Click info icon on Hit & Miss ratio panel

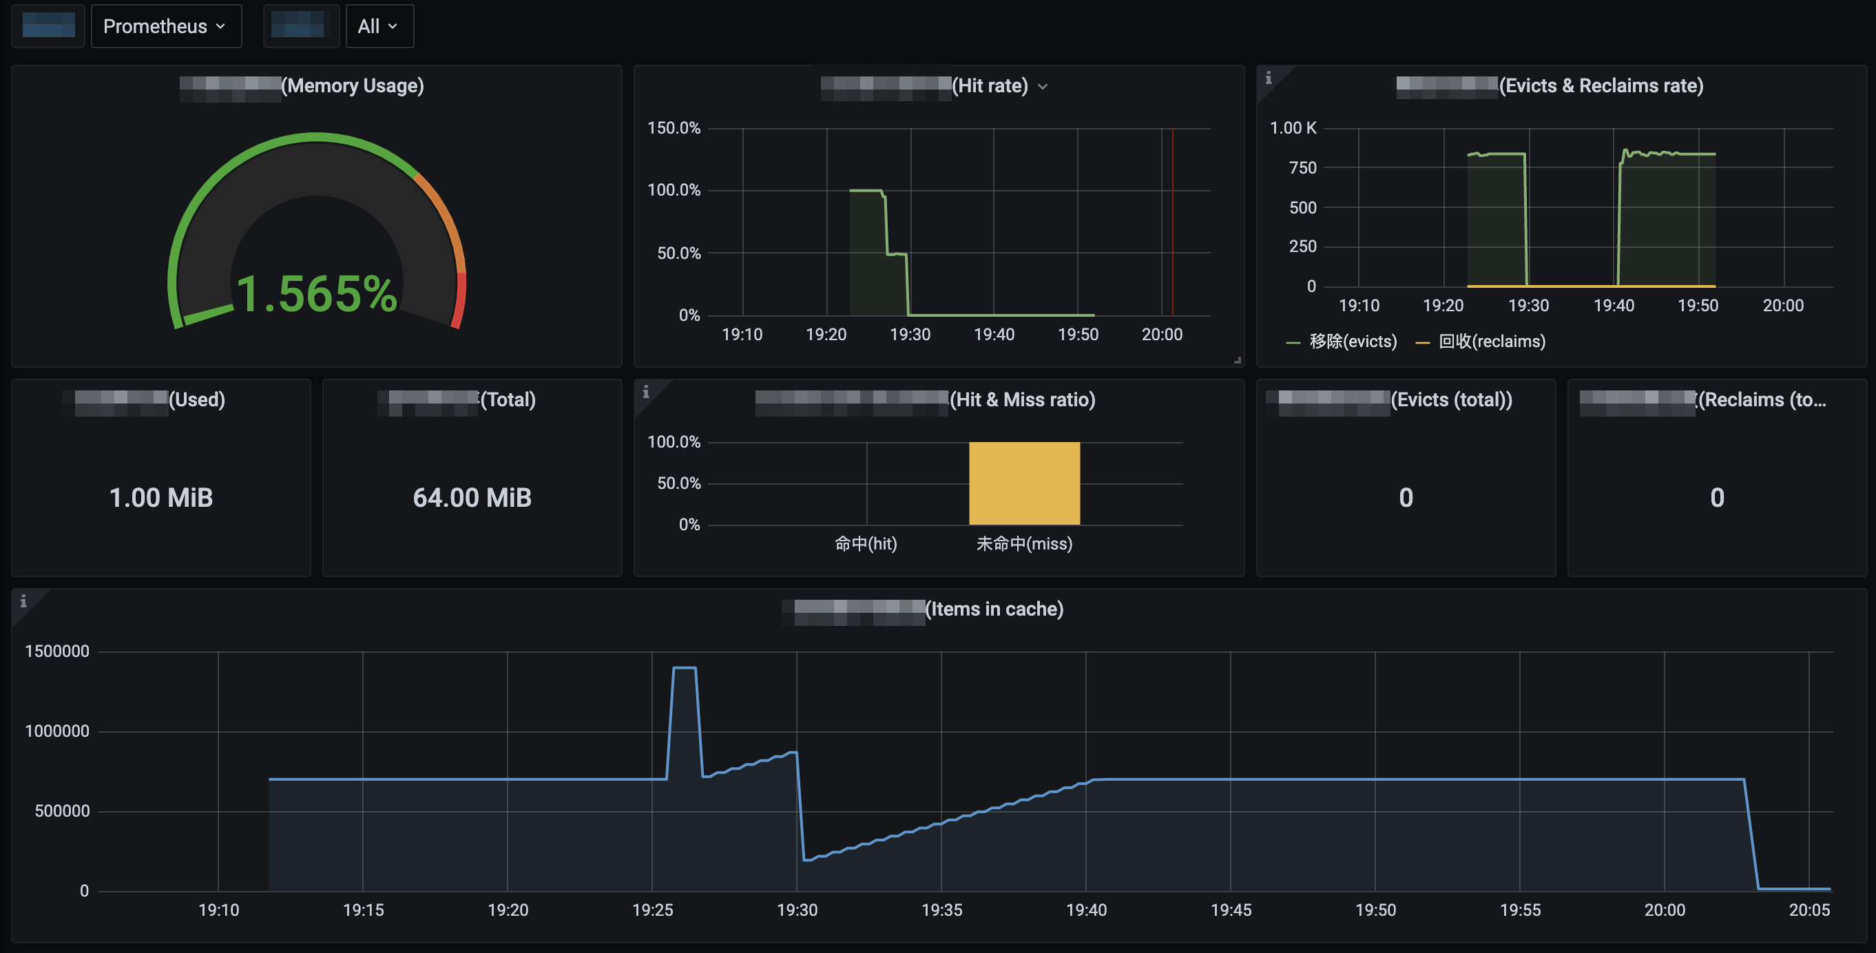(645, 392)
